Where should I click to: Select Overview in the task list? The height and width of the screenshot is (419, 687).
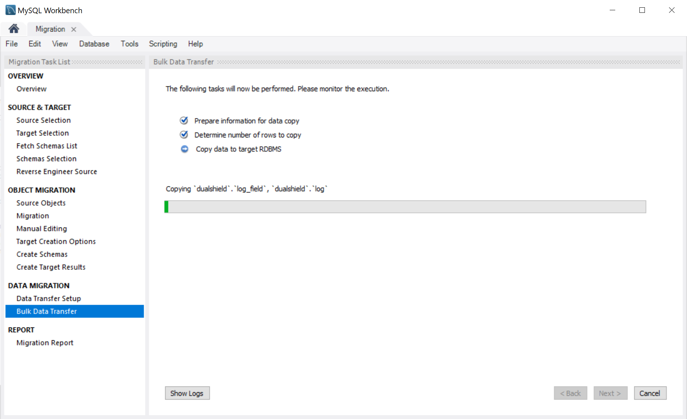click(31, 89)
